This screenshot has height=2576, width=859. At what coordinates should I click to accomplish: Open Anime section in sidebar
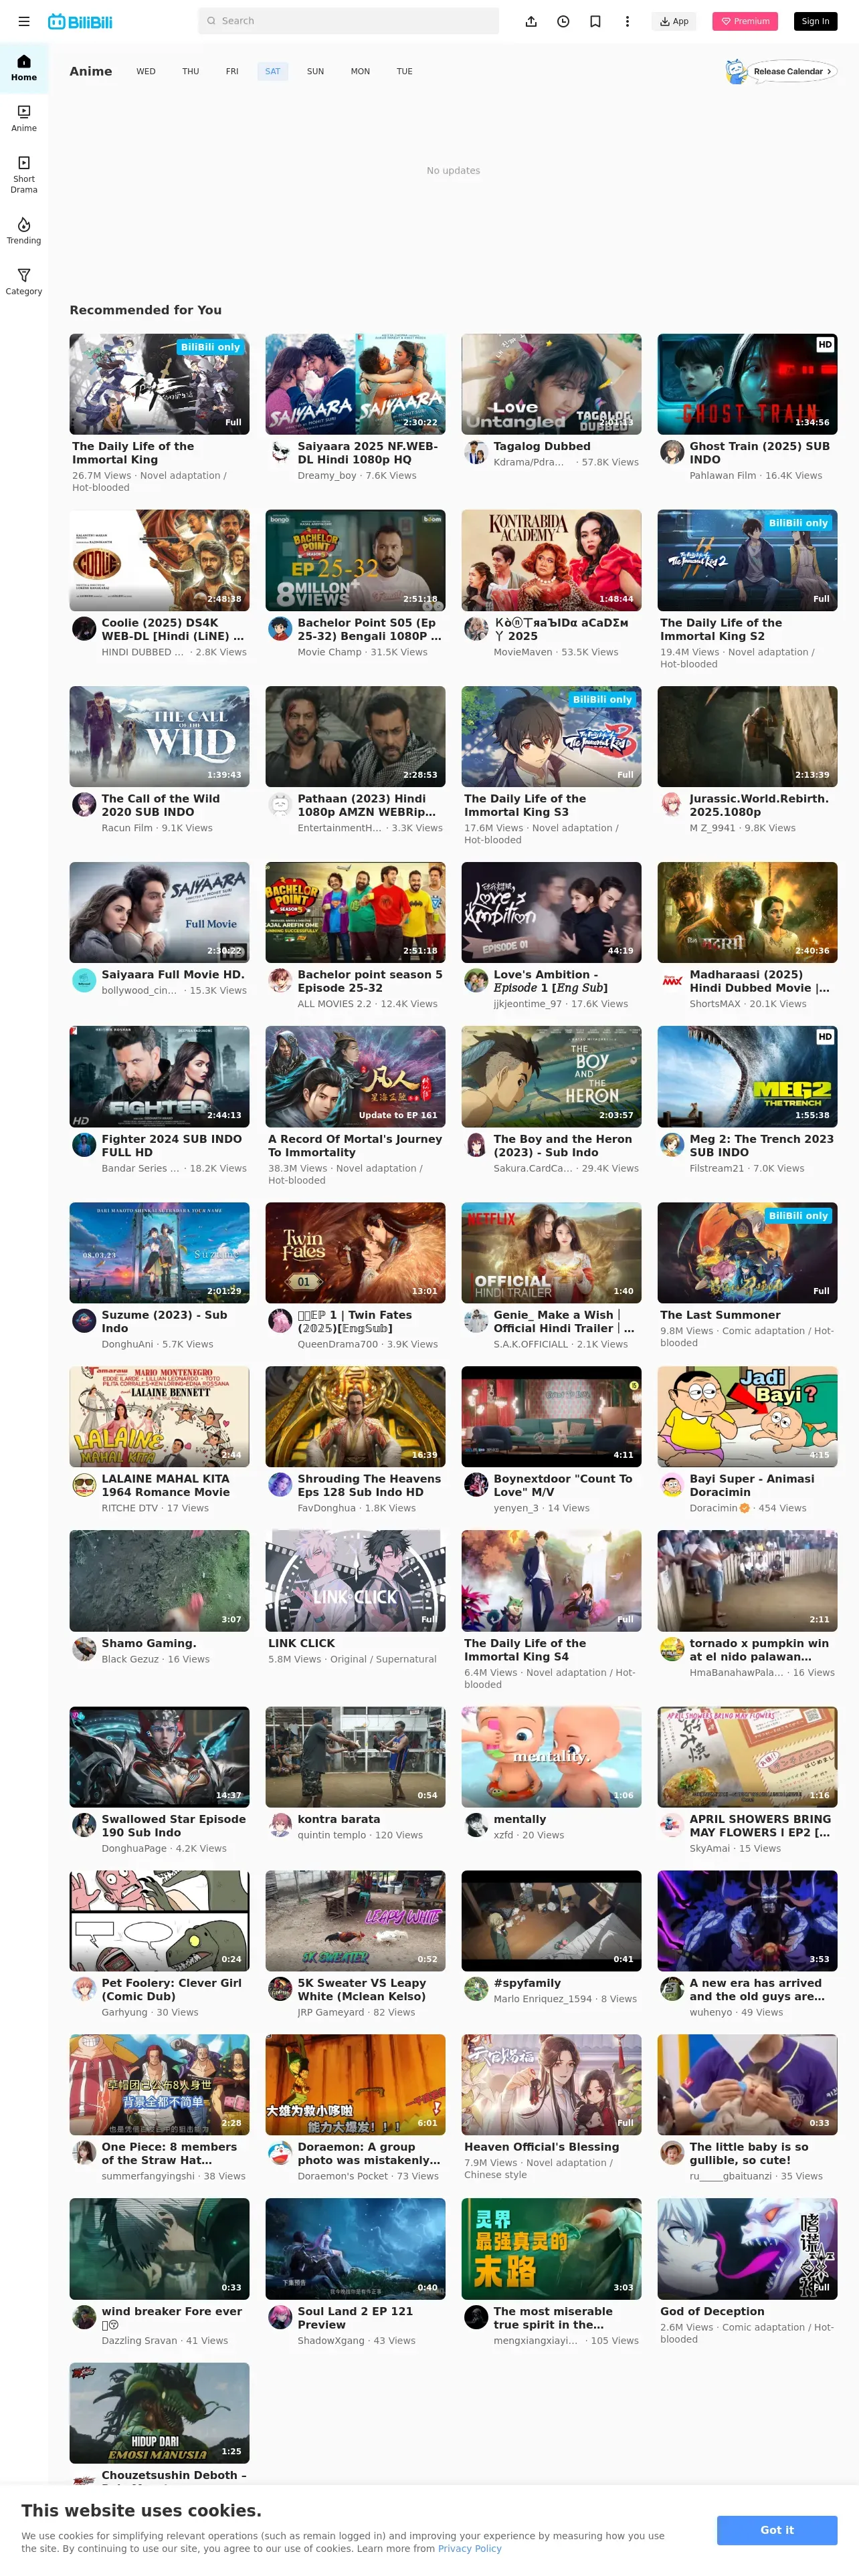[24, 118]
